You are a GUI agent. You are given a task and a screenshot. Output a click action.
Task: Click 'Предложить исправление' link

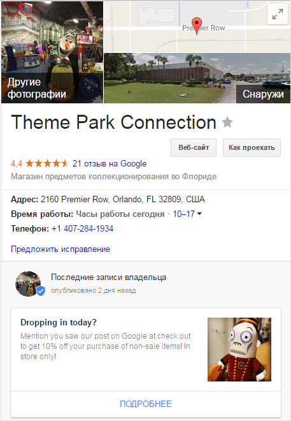point(60,249)
